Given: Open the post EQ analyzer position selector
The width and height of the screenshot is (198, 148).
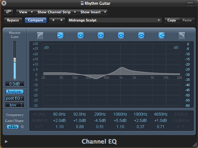Looking at the screenshot, I should pyautogui.click(x=15, y=98).
